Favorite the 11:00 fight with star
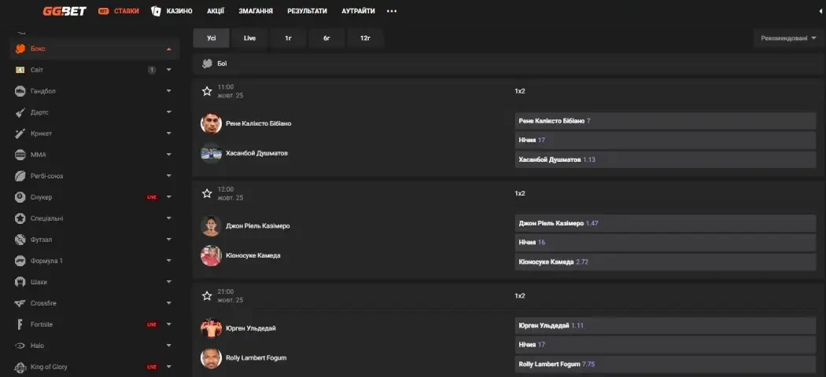The width and height of the screenshot is (826, 377). tap(207, 91)
